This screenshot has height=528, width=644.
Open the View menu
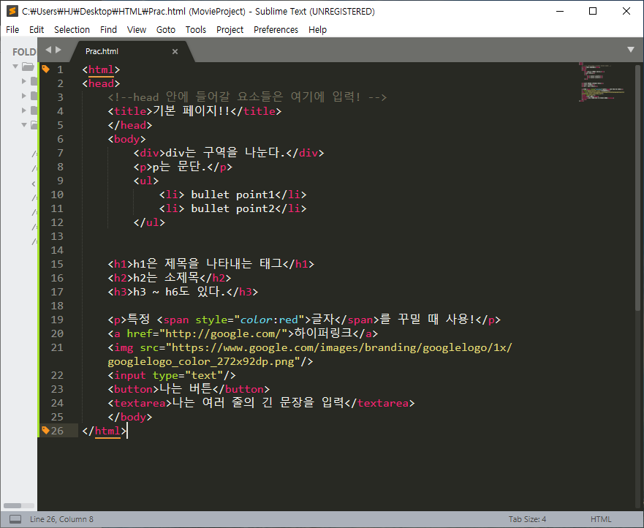tap(137, 29)
